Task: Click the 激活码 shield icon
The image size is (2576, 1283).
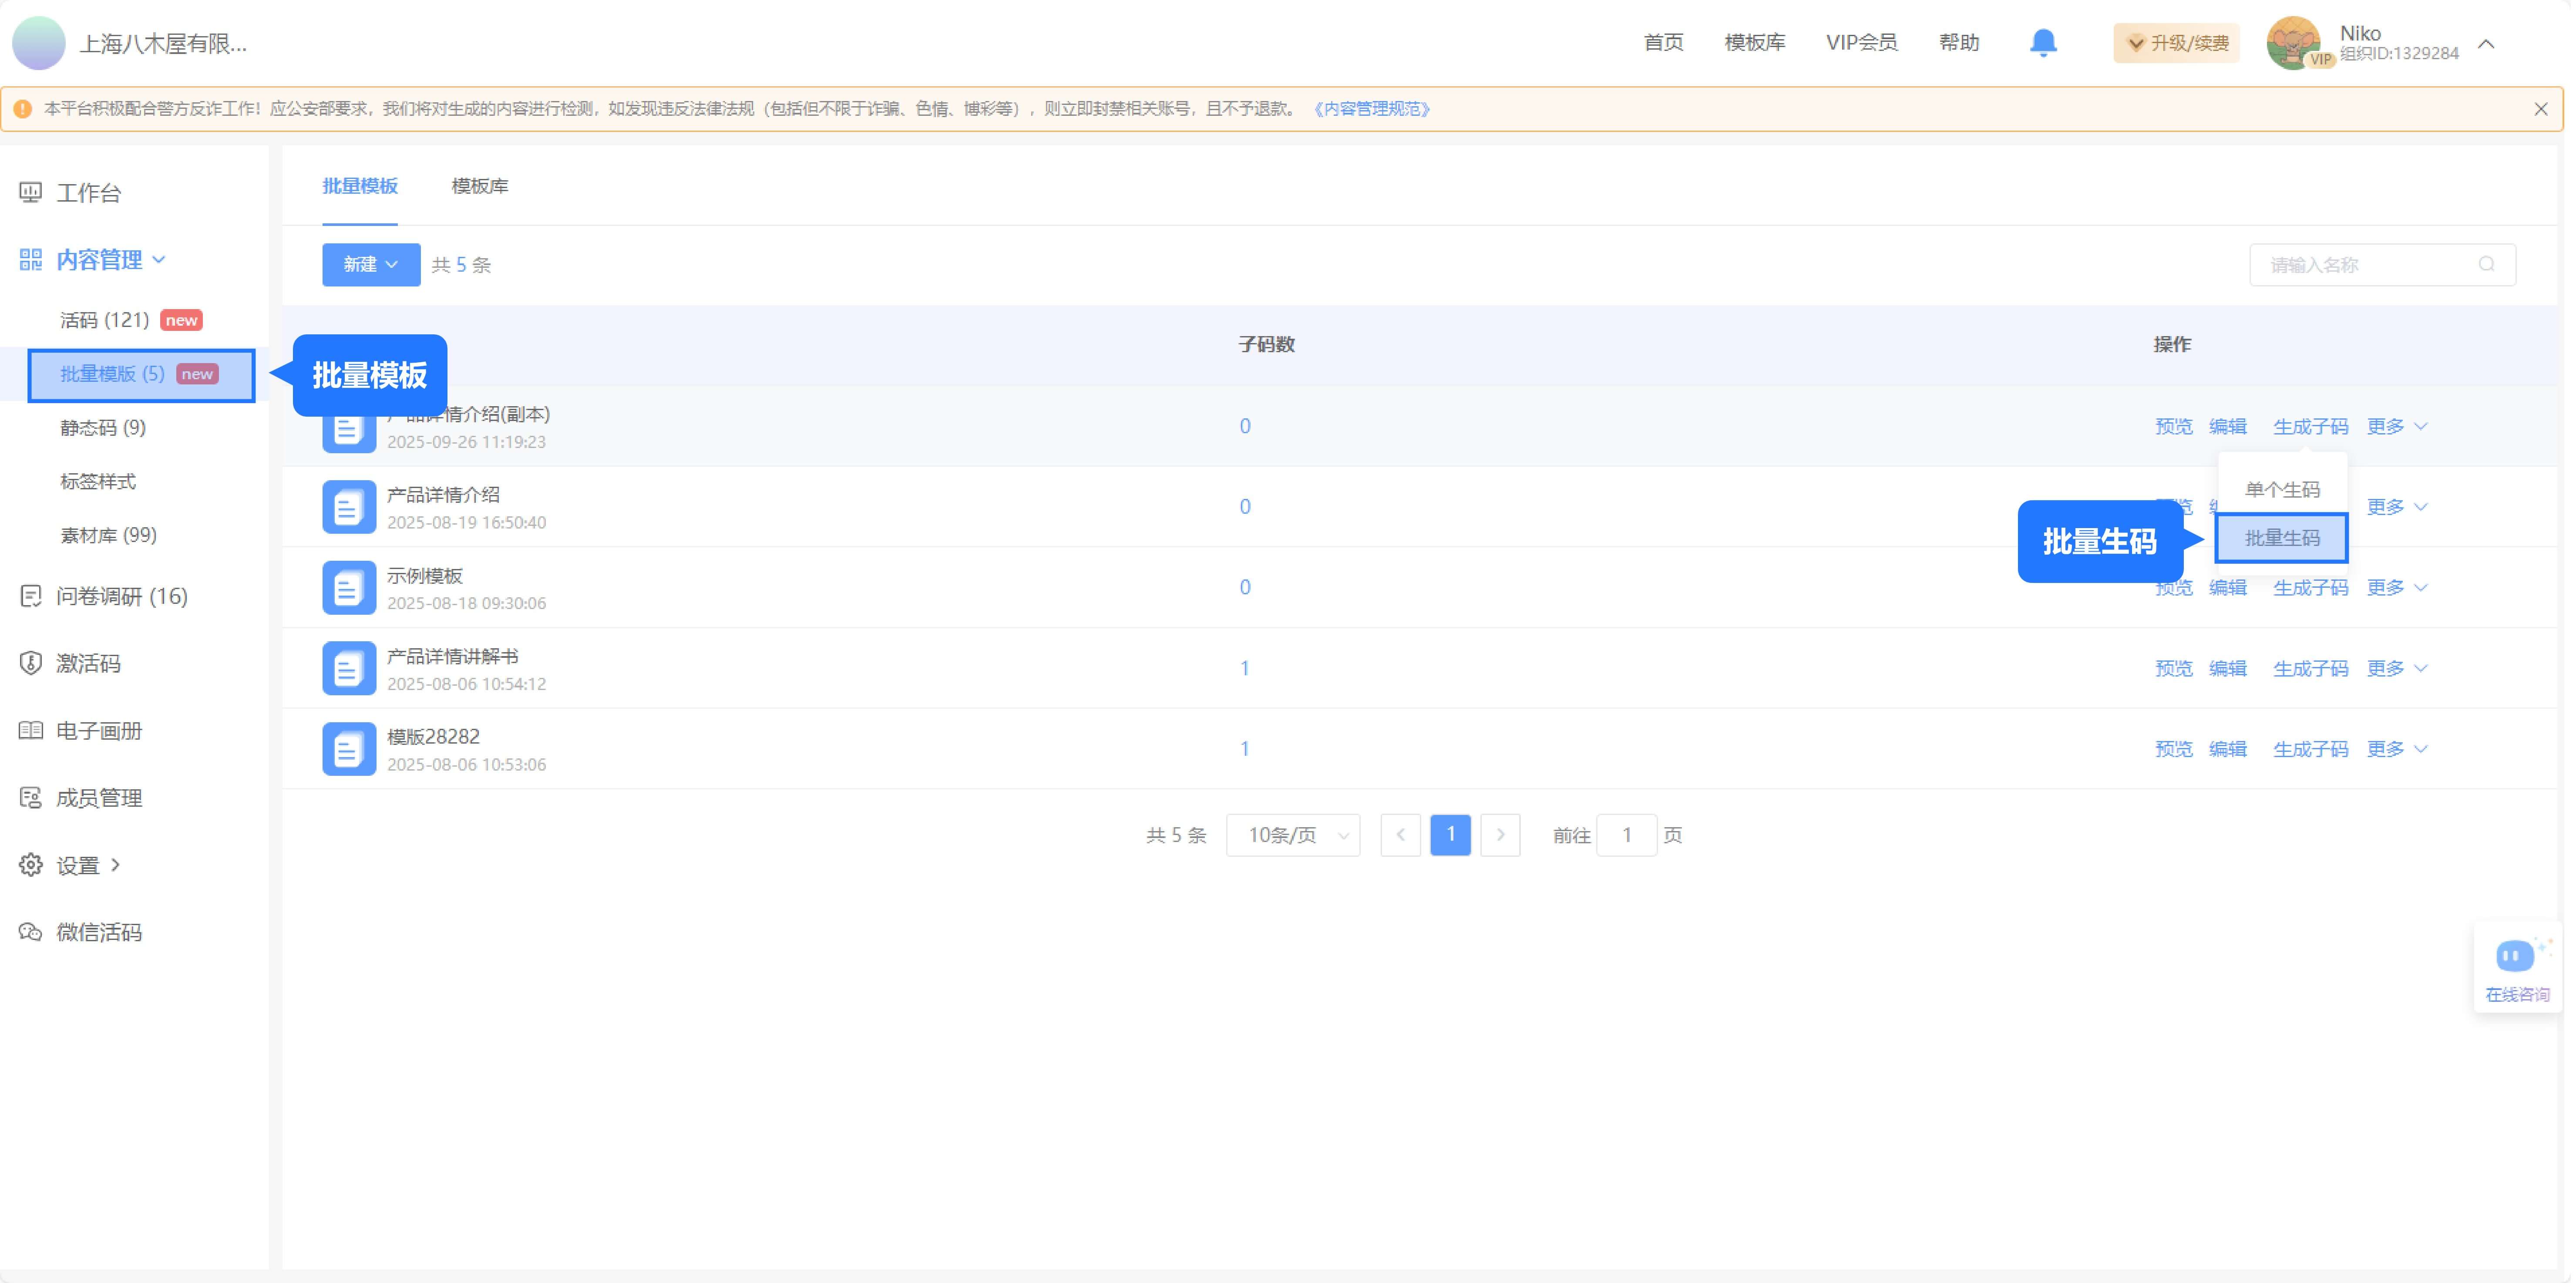Action: (x=31, y=663)
